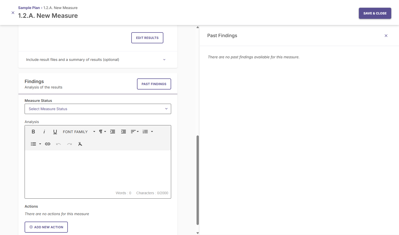399x235 pixels.
Task: Click the "Characters : 0/2000" counter
Action: 152,193
